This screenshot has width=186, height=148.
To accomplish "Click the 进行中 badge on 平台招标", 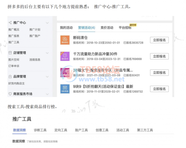I will point(133,25).
